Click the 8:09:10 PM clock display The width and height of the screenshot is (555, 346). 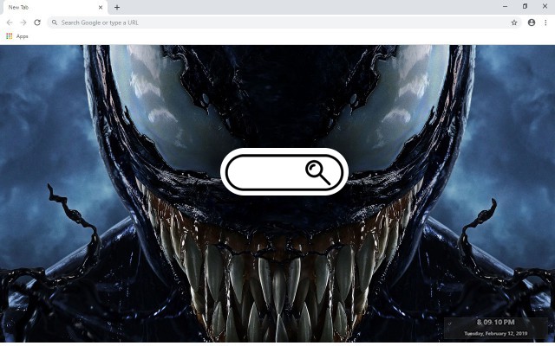tap(495, 322)
